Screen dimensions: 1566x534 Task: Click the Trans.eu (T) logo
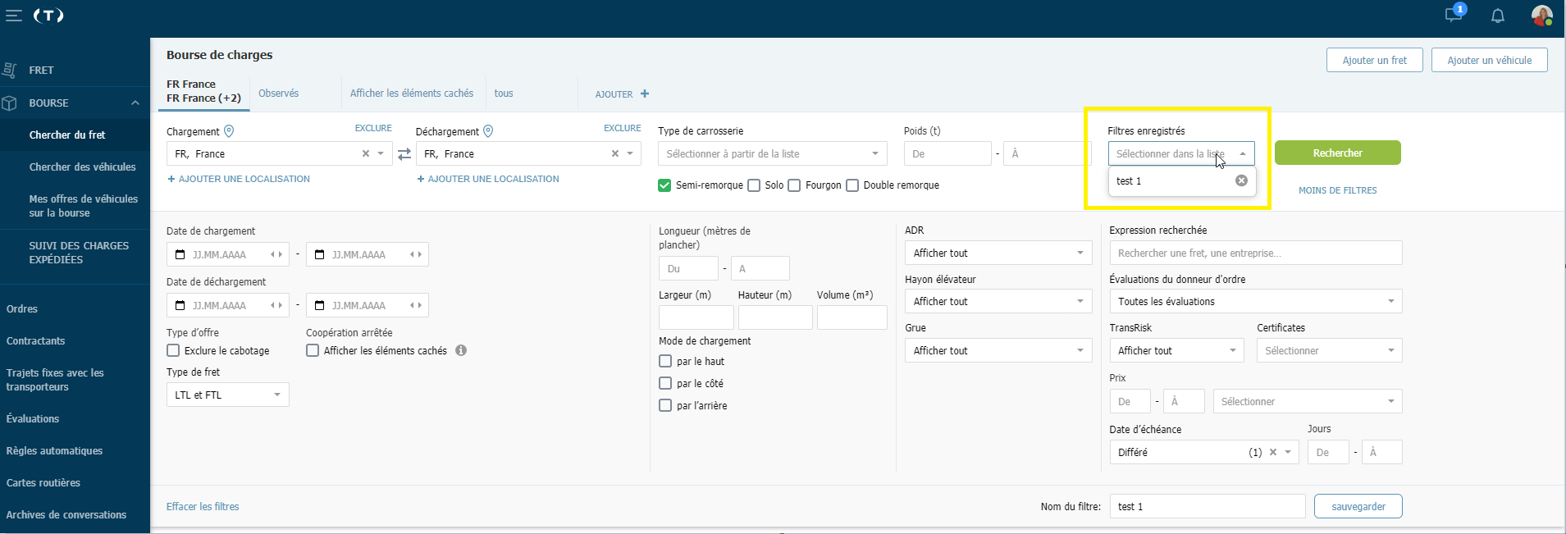click(x=48, y=16)
